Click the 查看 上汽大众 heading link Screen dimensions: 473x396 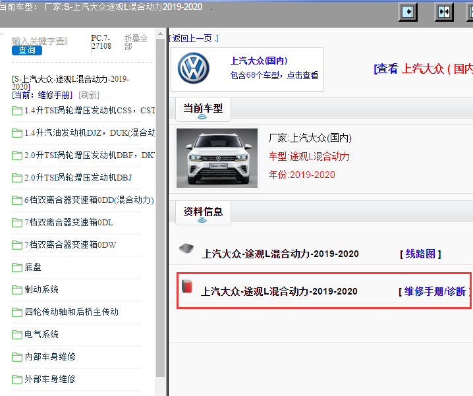(x=423, y=69)
